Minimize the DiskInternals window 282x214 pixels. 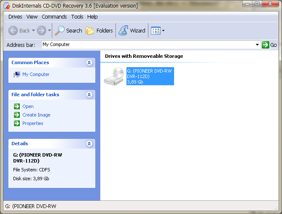coord(248,4)
